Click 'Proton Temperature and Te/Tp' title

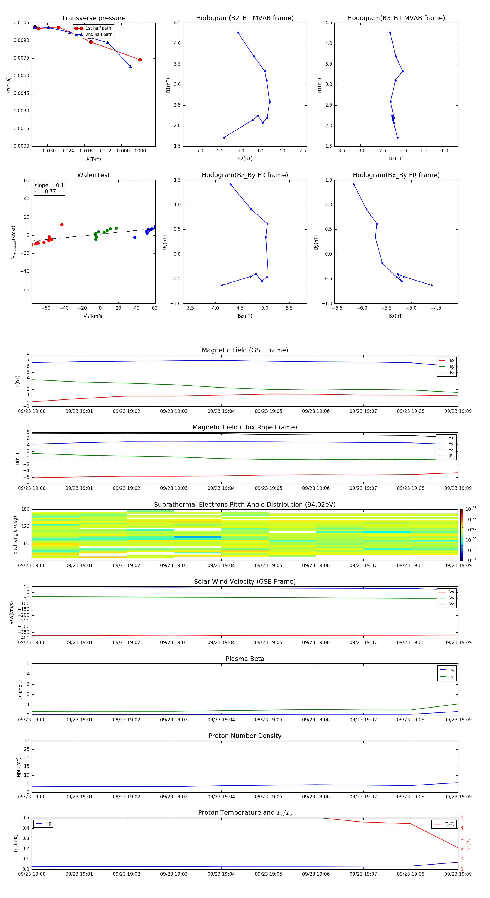click(x=245, y=813)
